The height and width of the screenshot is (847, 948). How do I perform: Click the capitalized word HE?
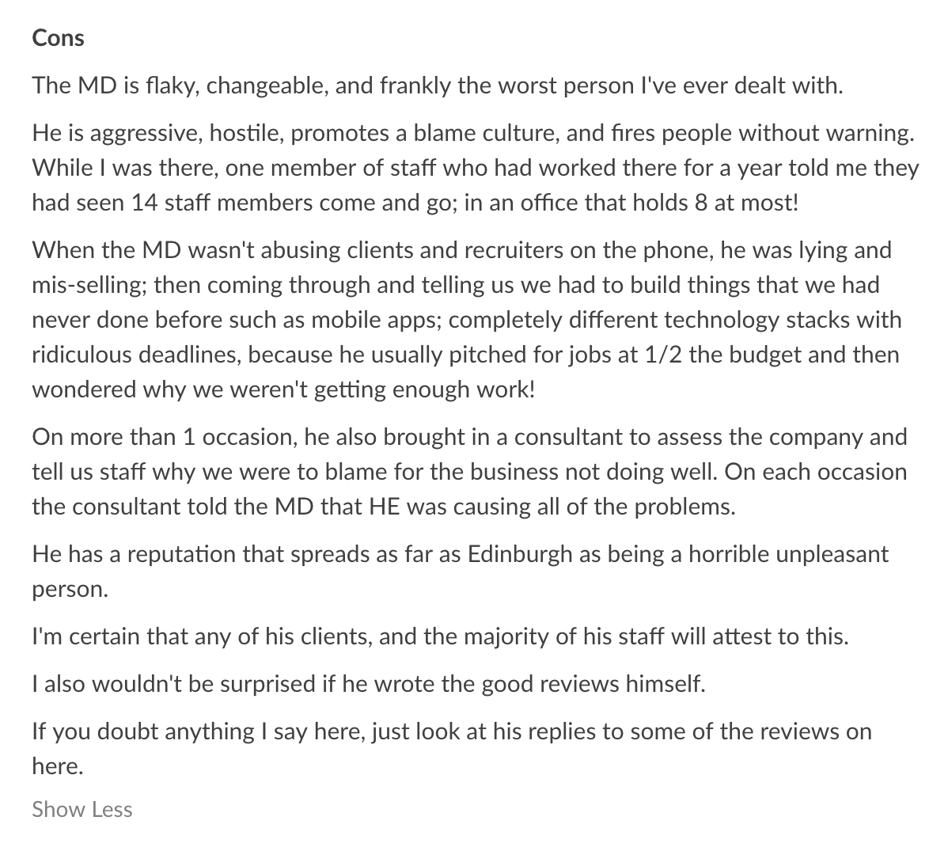(x=385, y=507)
